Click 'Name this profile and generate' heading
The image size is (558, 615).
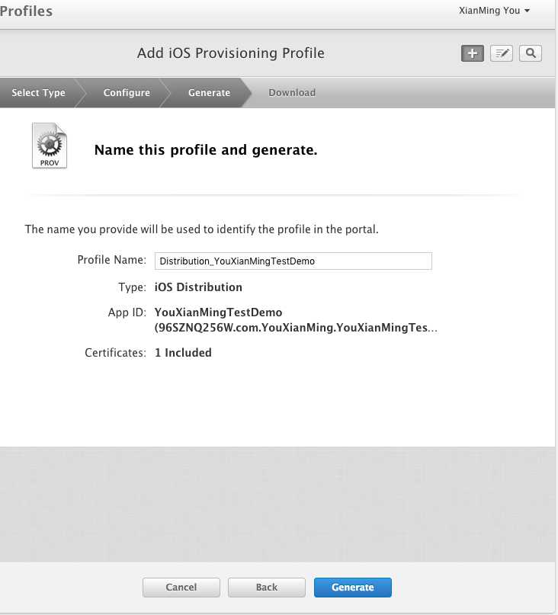[x=206, y=150]
